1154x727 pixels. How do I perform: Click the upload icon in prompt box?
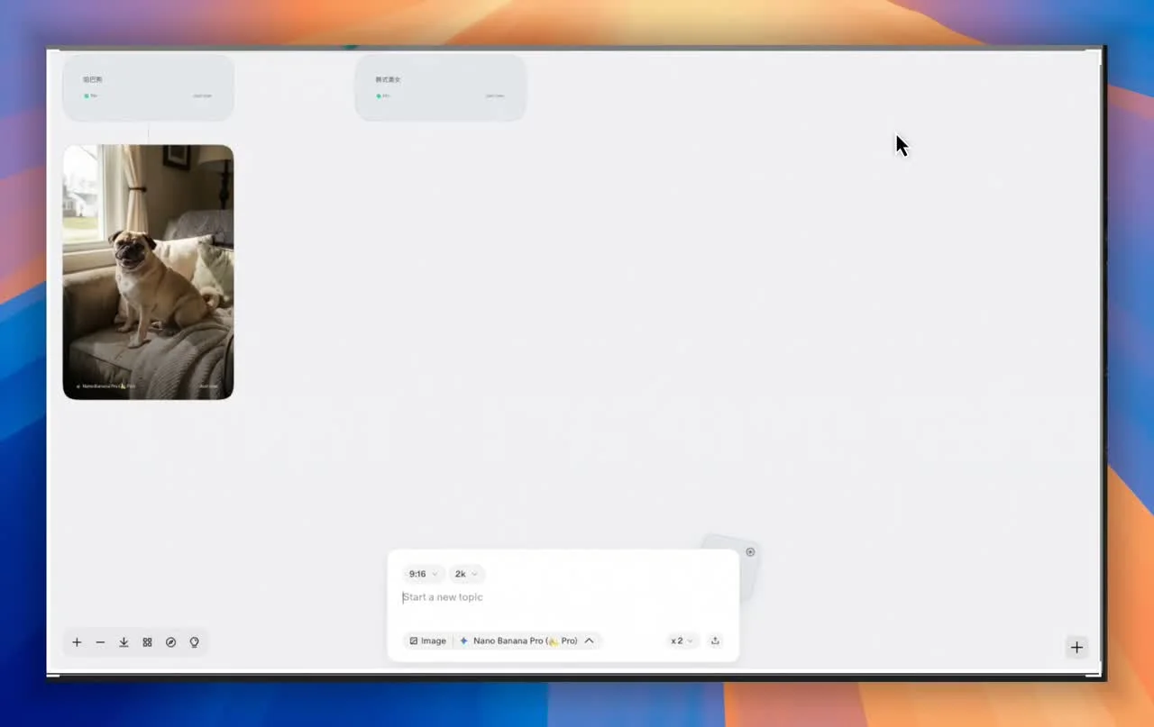point(715,641)
